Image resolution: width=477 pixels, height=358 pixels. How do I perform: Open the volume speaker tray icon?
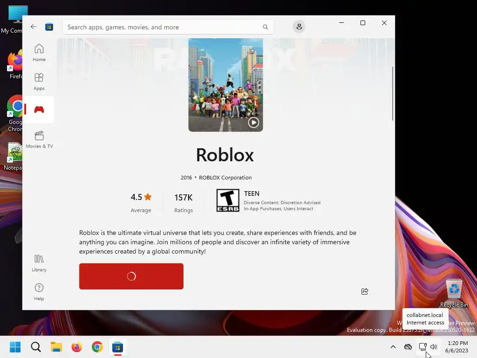point(434,347)
